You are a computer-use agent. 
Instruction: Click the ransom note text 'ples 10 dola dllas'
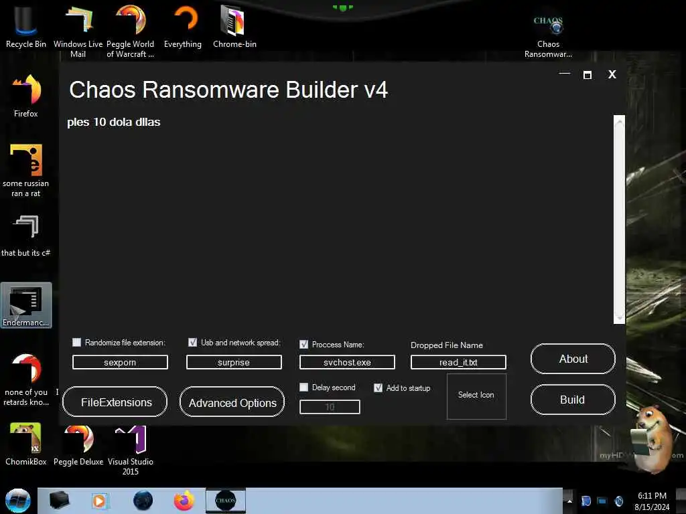click(x=114, y=122)
